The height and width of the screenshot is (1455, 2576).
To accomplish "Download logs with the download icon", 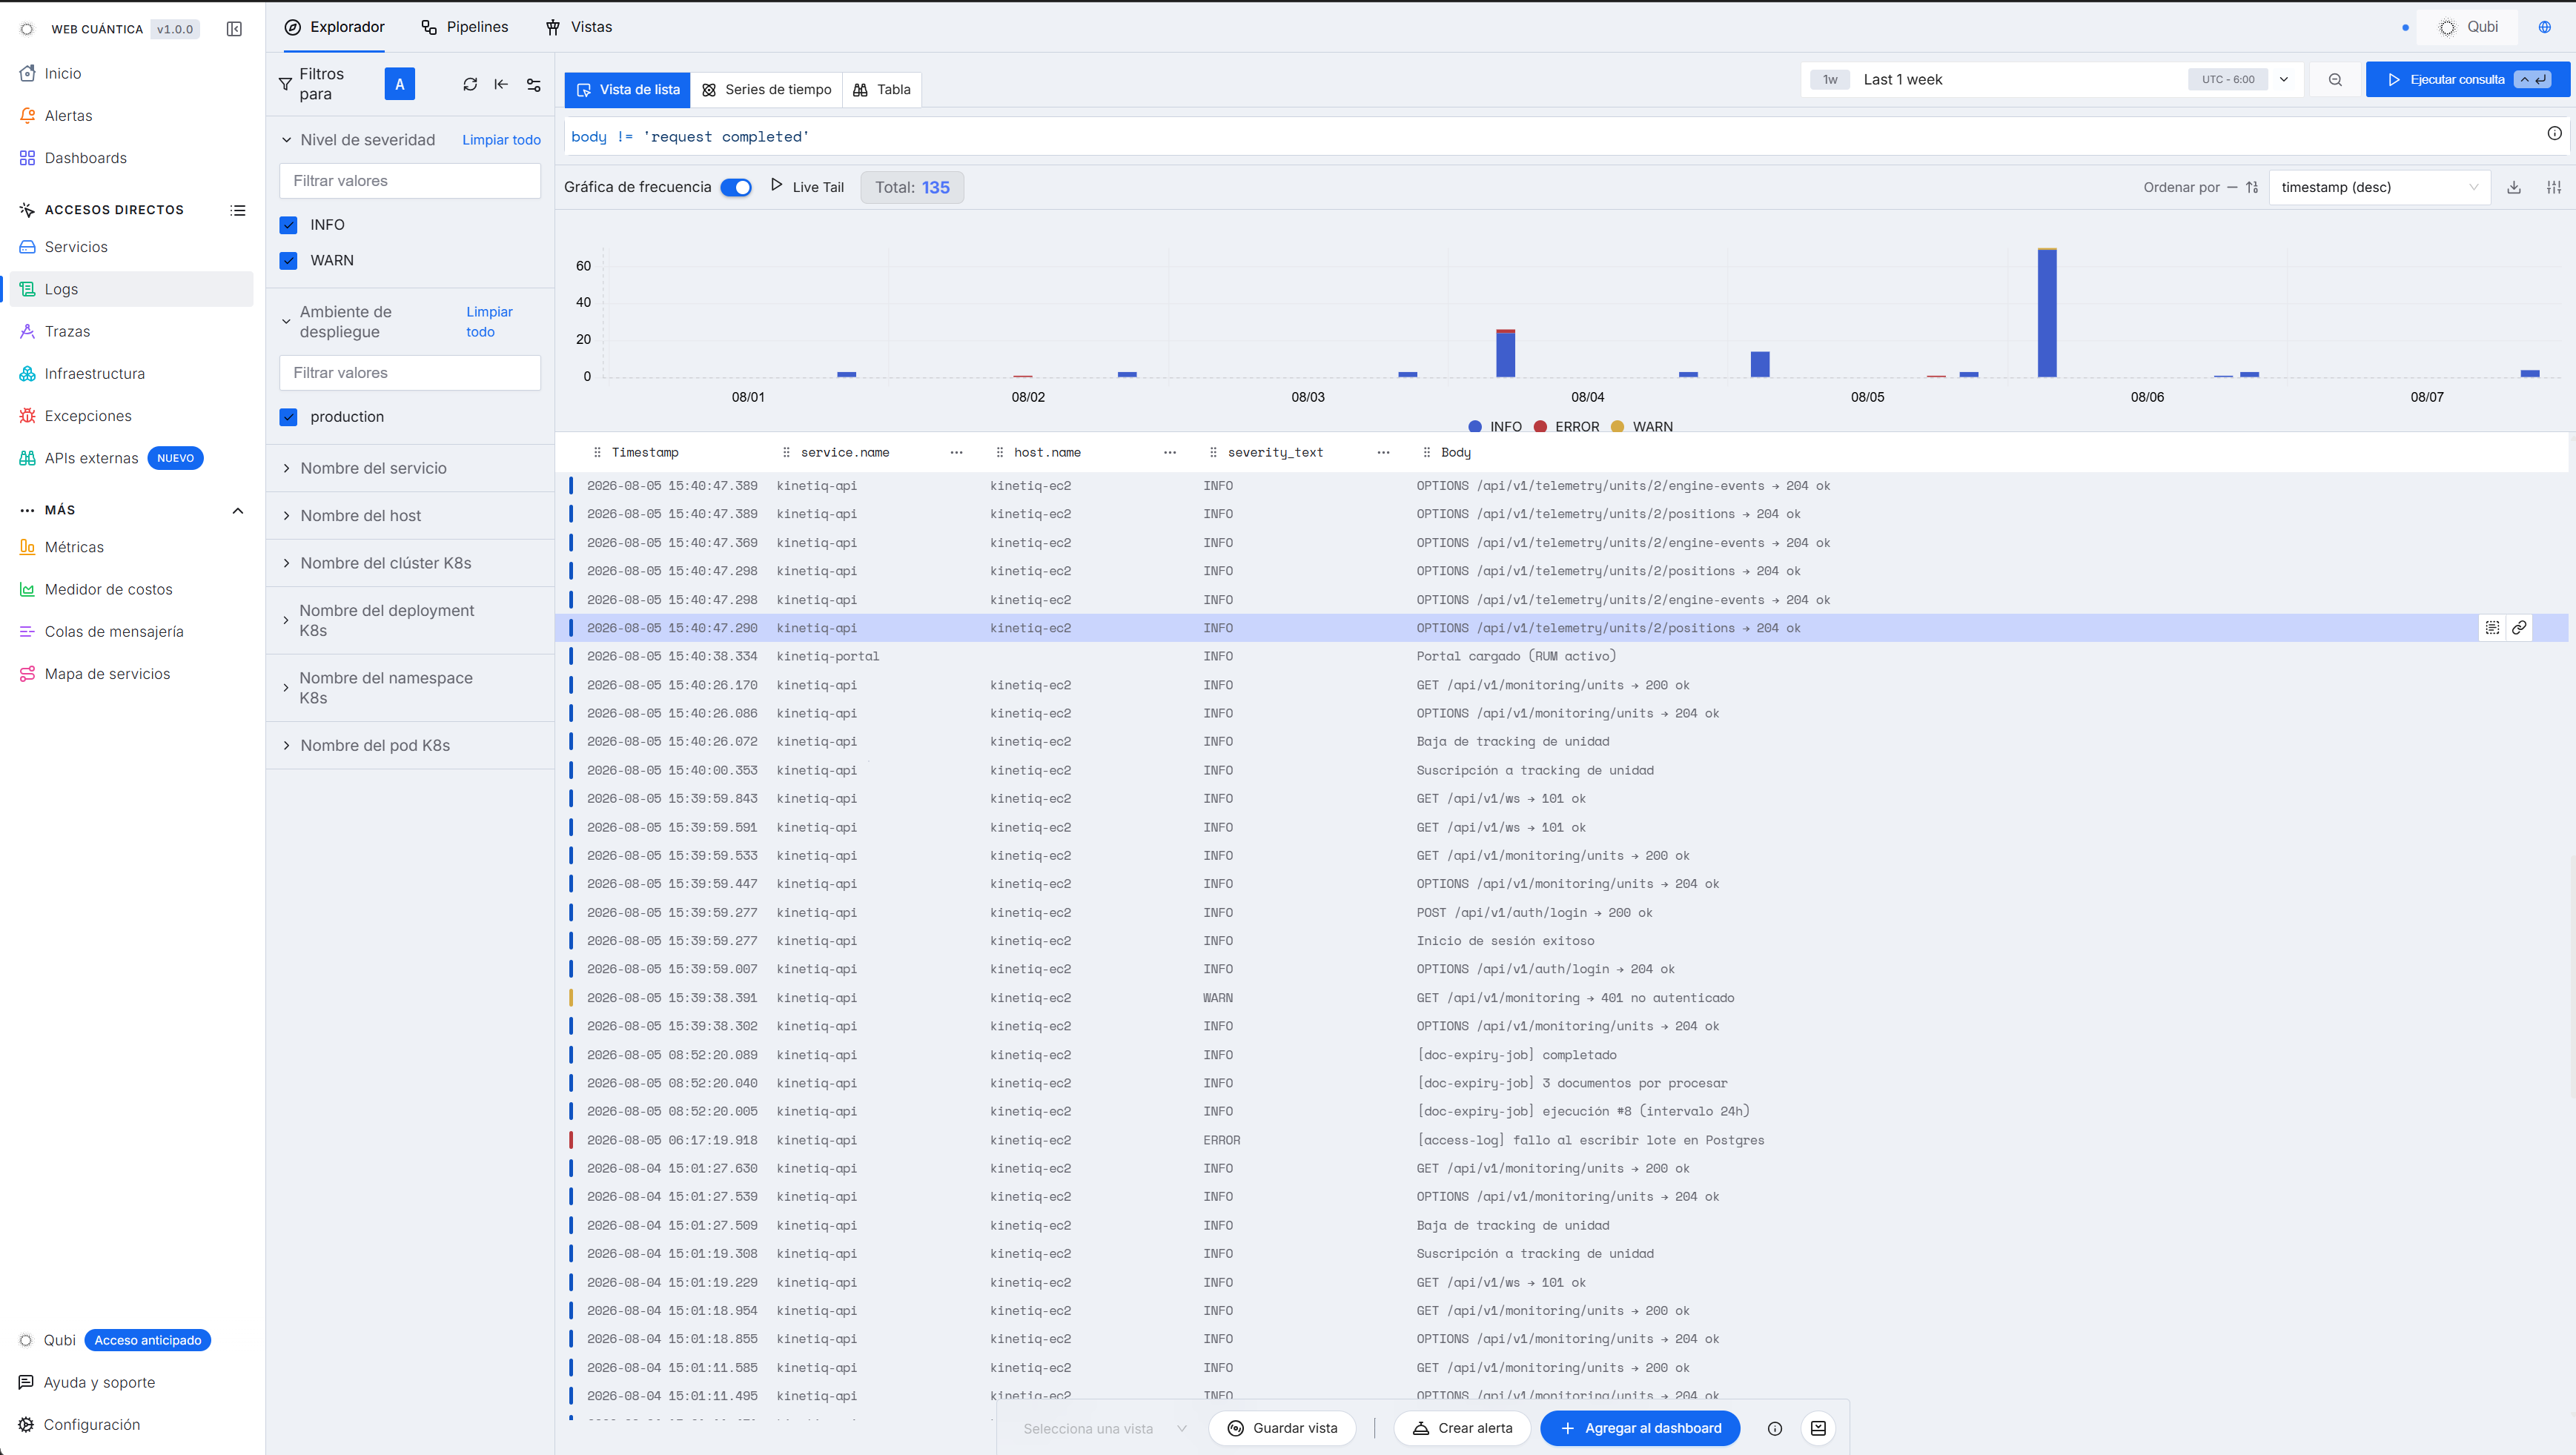I will 2514,187.
